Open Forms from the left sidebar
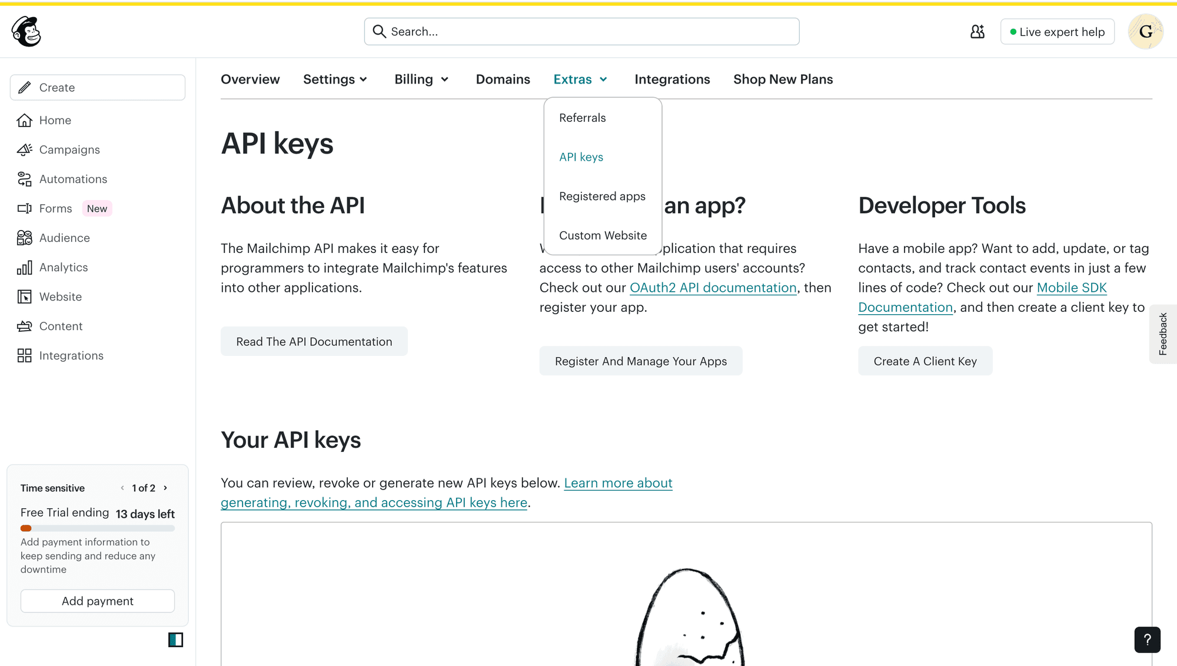Image resolution: width=1177 pixels, height=666 pixels. (x=55, y=208)
